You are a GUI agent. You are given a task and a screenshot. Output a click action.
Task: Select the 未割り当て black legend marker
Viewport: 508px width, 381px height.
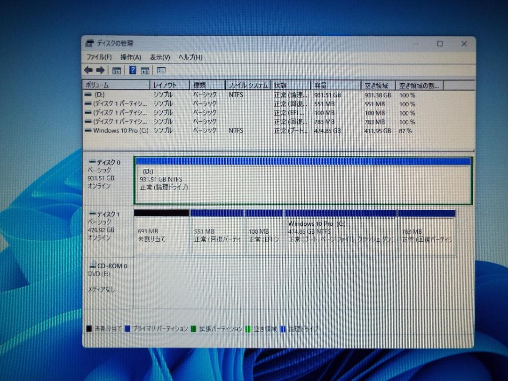pyautogui.click(x=88, y=329)
